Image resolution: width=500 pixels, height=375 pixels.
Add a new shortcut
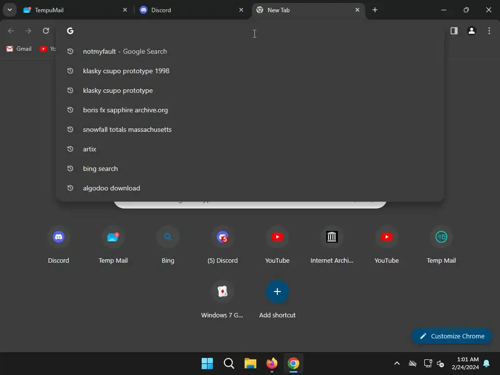277,300
